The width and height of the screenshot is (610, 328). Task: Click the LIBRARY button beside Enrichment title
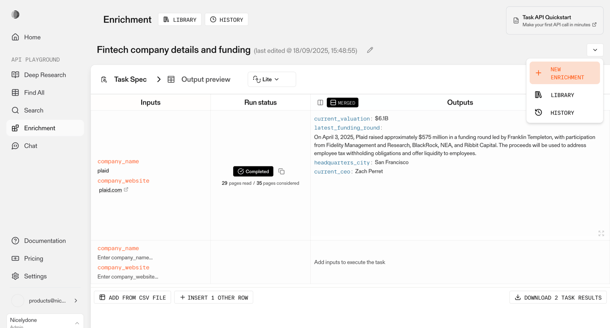(x=180, y=20)
